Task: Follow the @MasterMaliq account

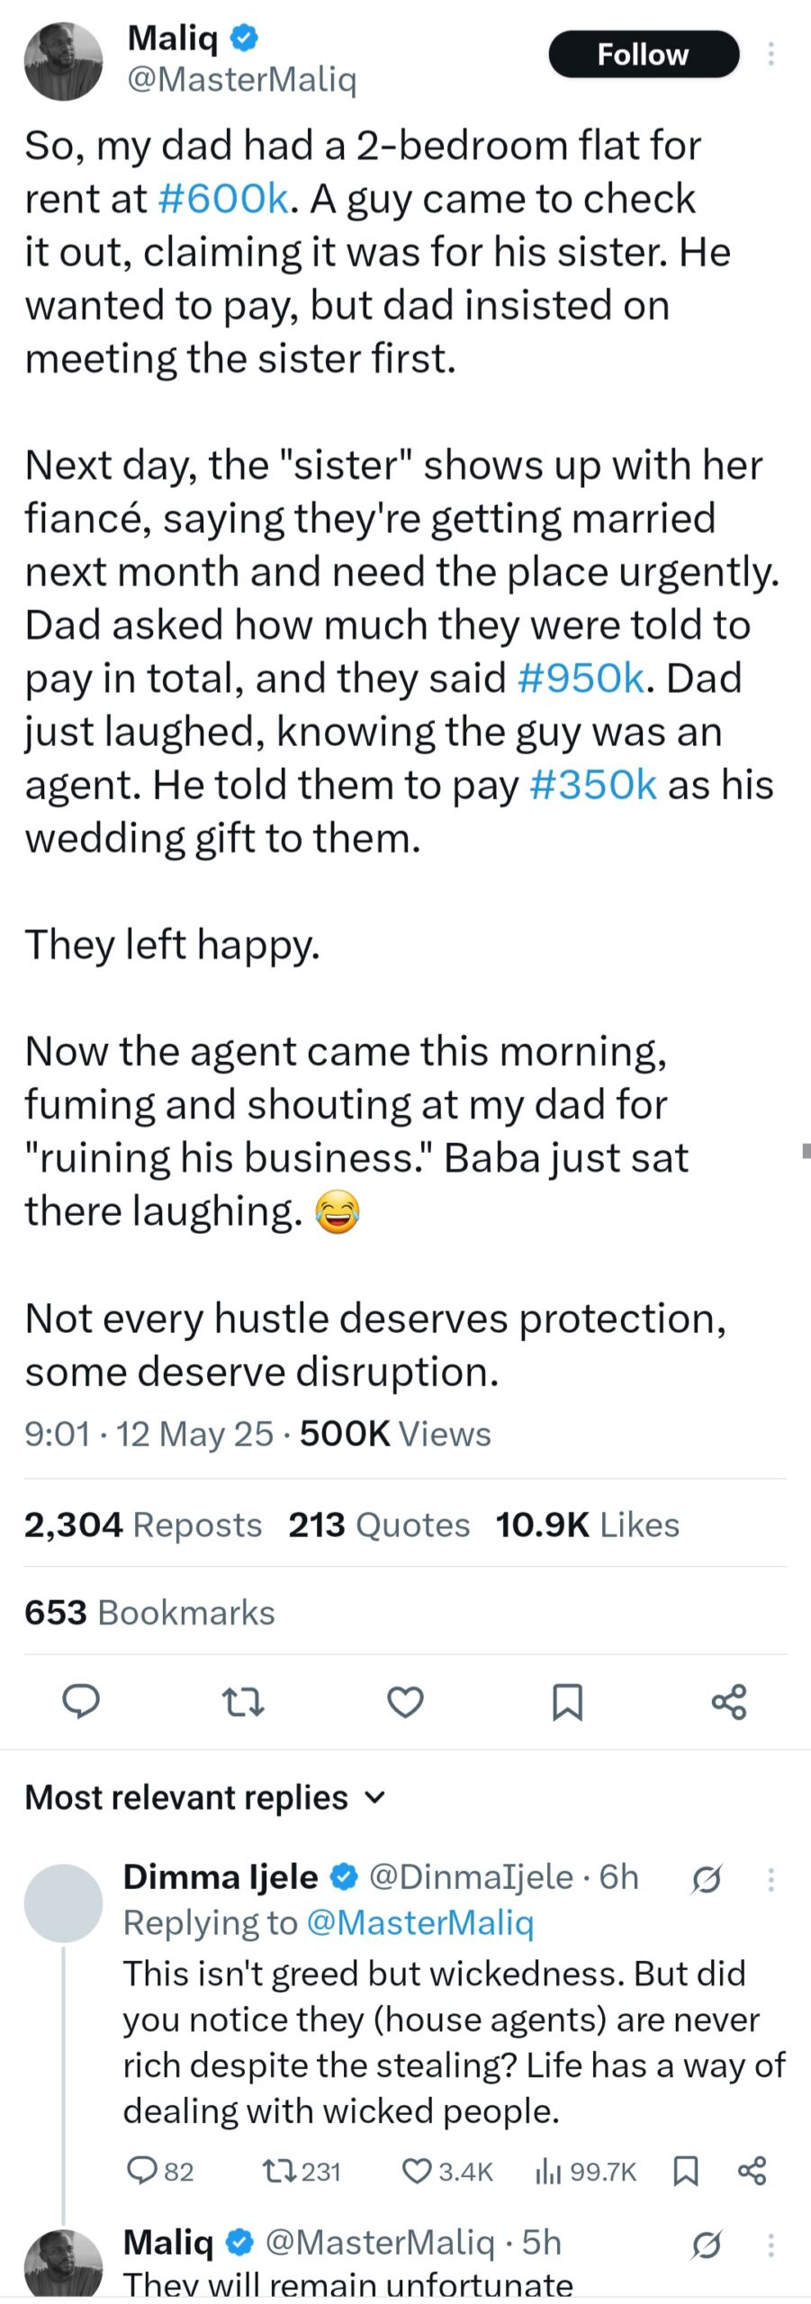Action: (x=644, y=54)
